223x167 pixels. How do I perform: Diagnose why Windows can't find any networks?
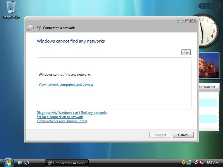pos(72,113)
